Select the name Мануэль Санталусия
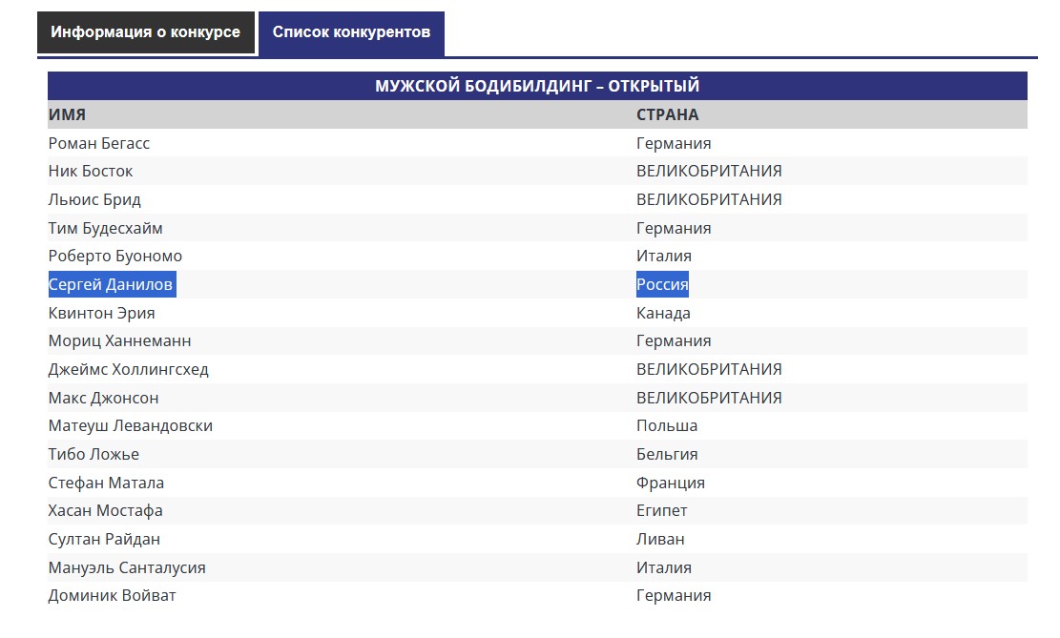Viewport: 1060px width, 638px height. (127, 567)
